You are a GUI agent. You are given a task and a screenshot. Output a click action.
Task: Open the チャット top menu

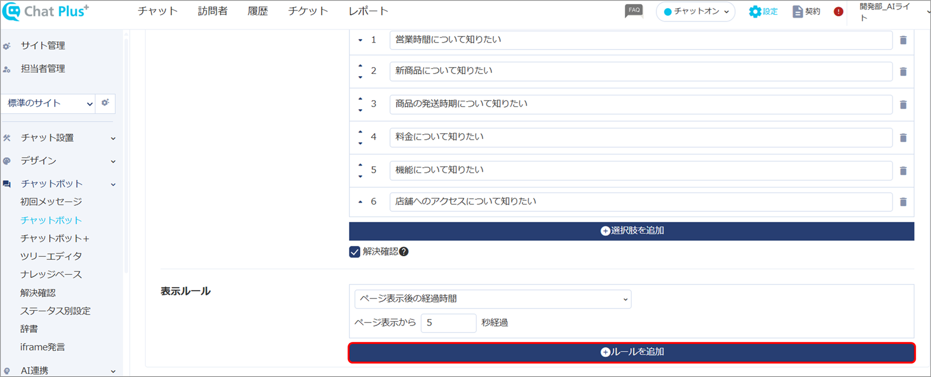coord(158,11)
